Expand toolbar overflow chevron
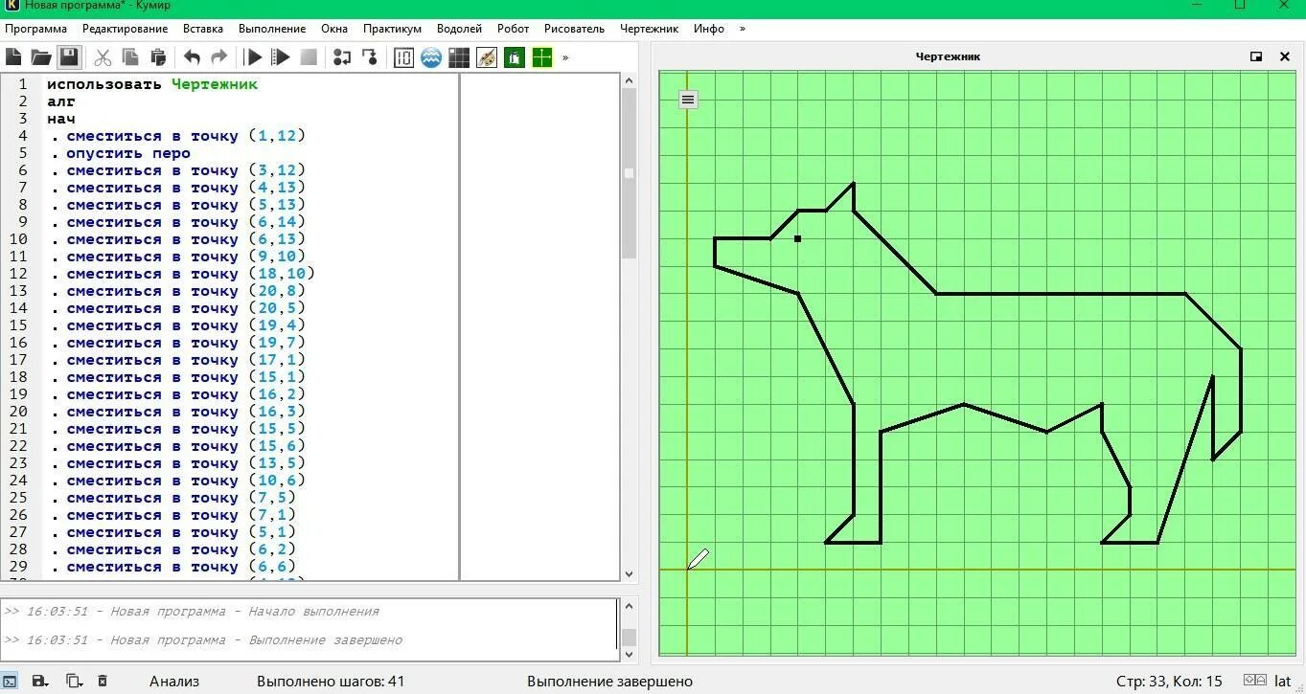The image size is (1306, 694). point(565,57)
